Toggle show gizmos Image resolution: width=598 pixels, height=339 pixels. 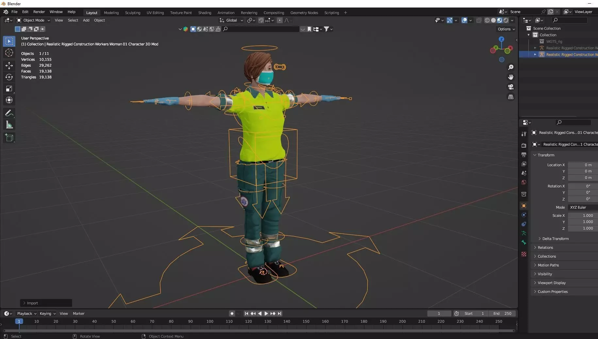450,20
